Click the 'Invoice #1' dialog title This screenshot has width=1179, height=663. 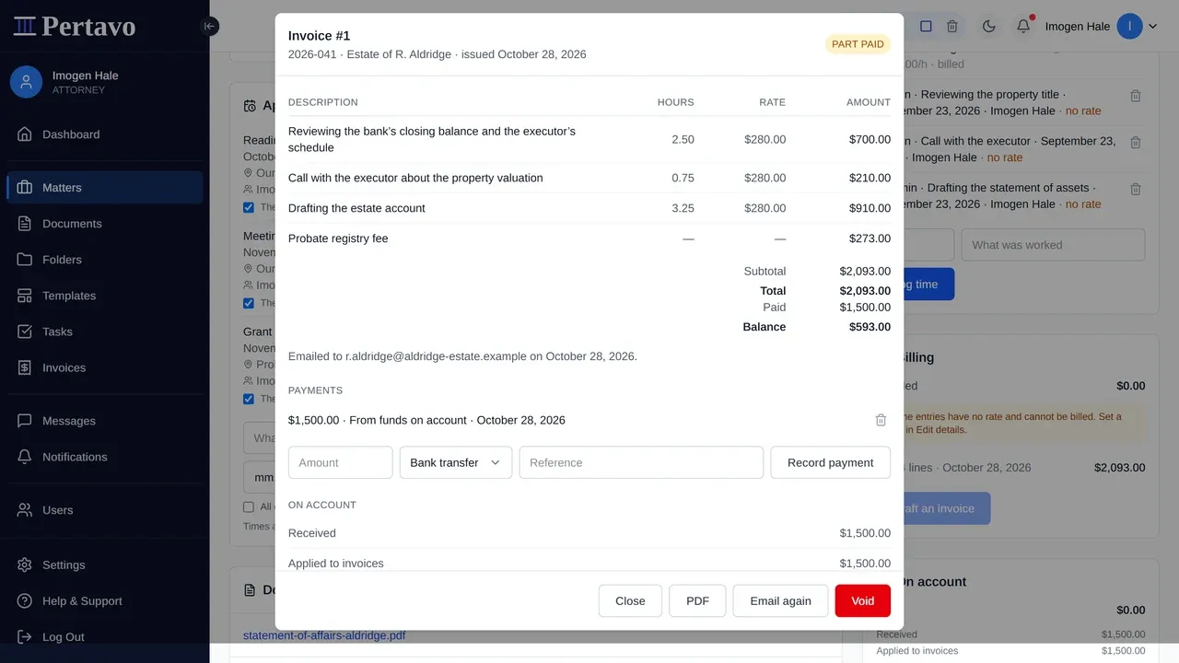point(319,36)
